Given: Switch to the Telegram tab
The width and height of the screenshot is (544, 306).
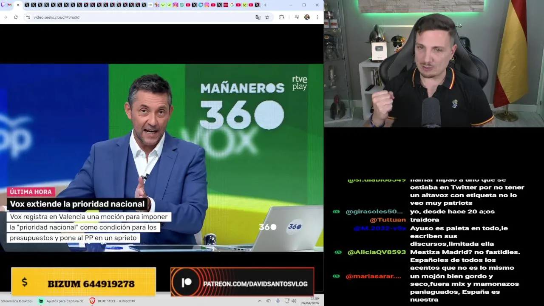Looking at the screenshot, I should click(201, 5).
